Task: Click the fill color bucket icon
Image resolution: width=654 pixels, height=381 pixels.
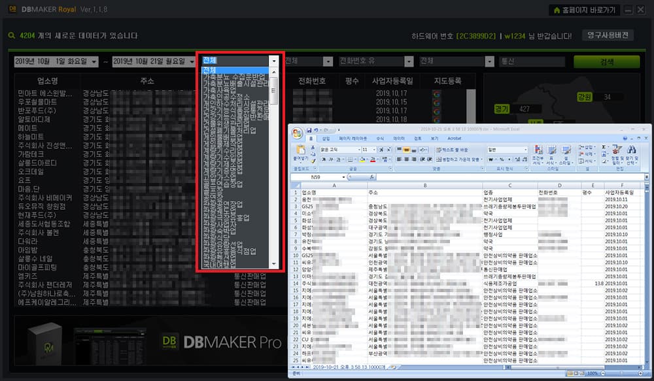Action: tap(362, 159)
